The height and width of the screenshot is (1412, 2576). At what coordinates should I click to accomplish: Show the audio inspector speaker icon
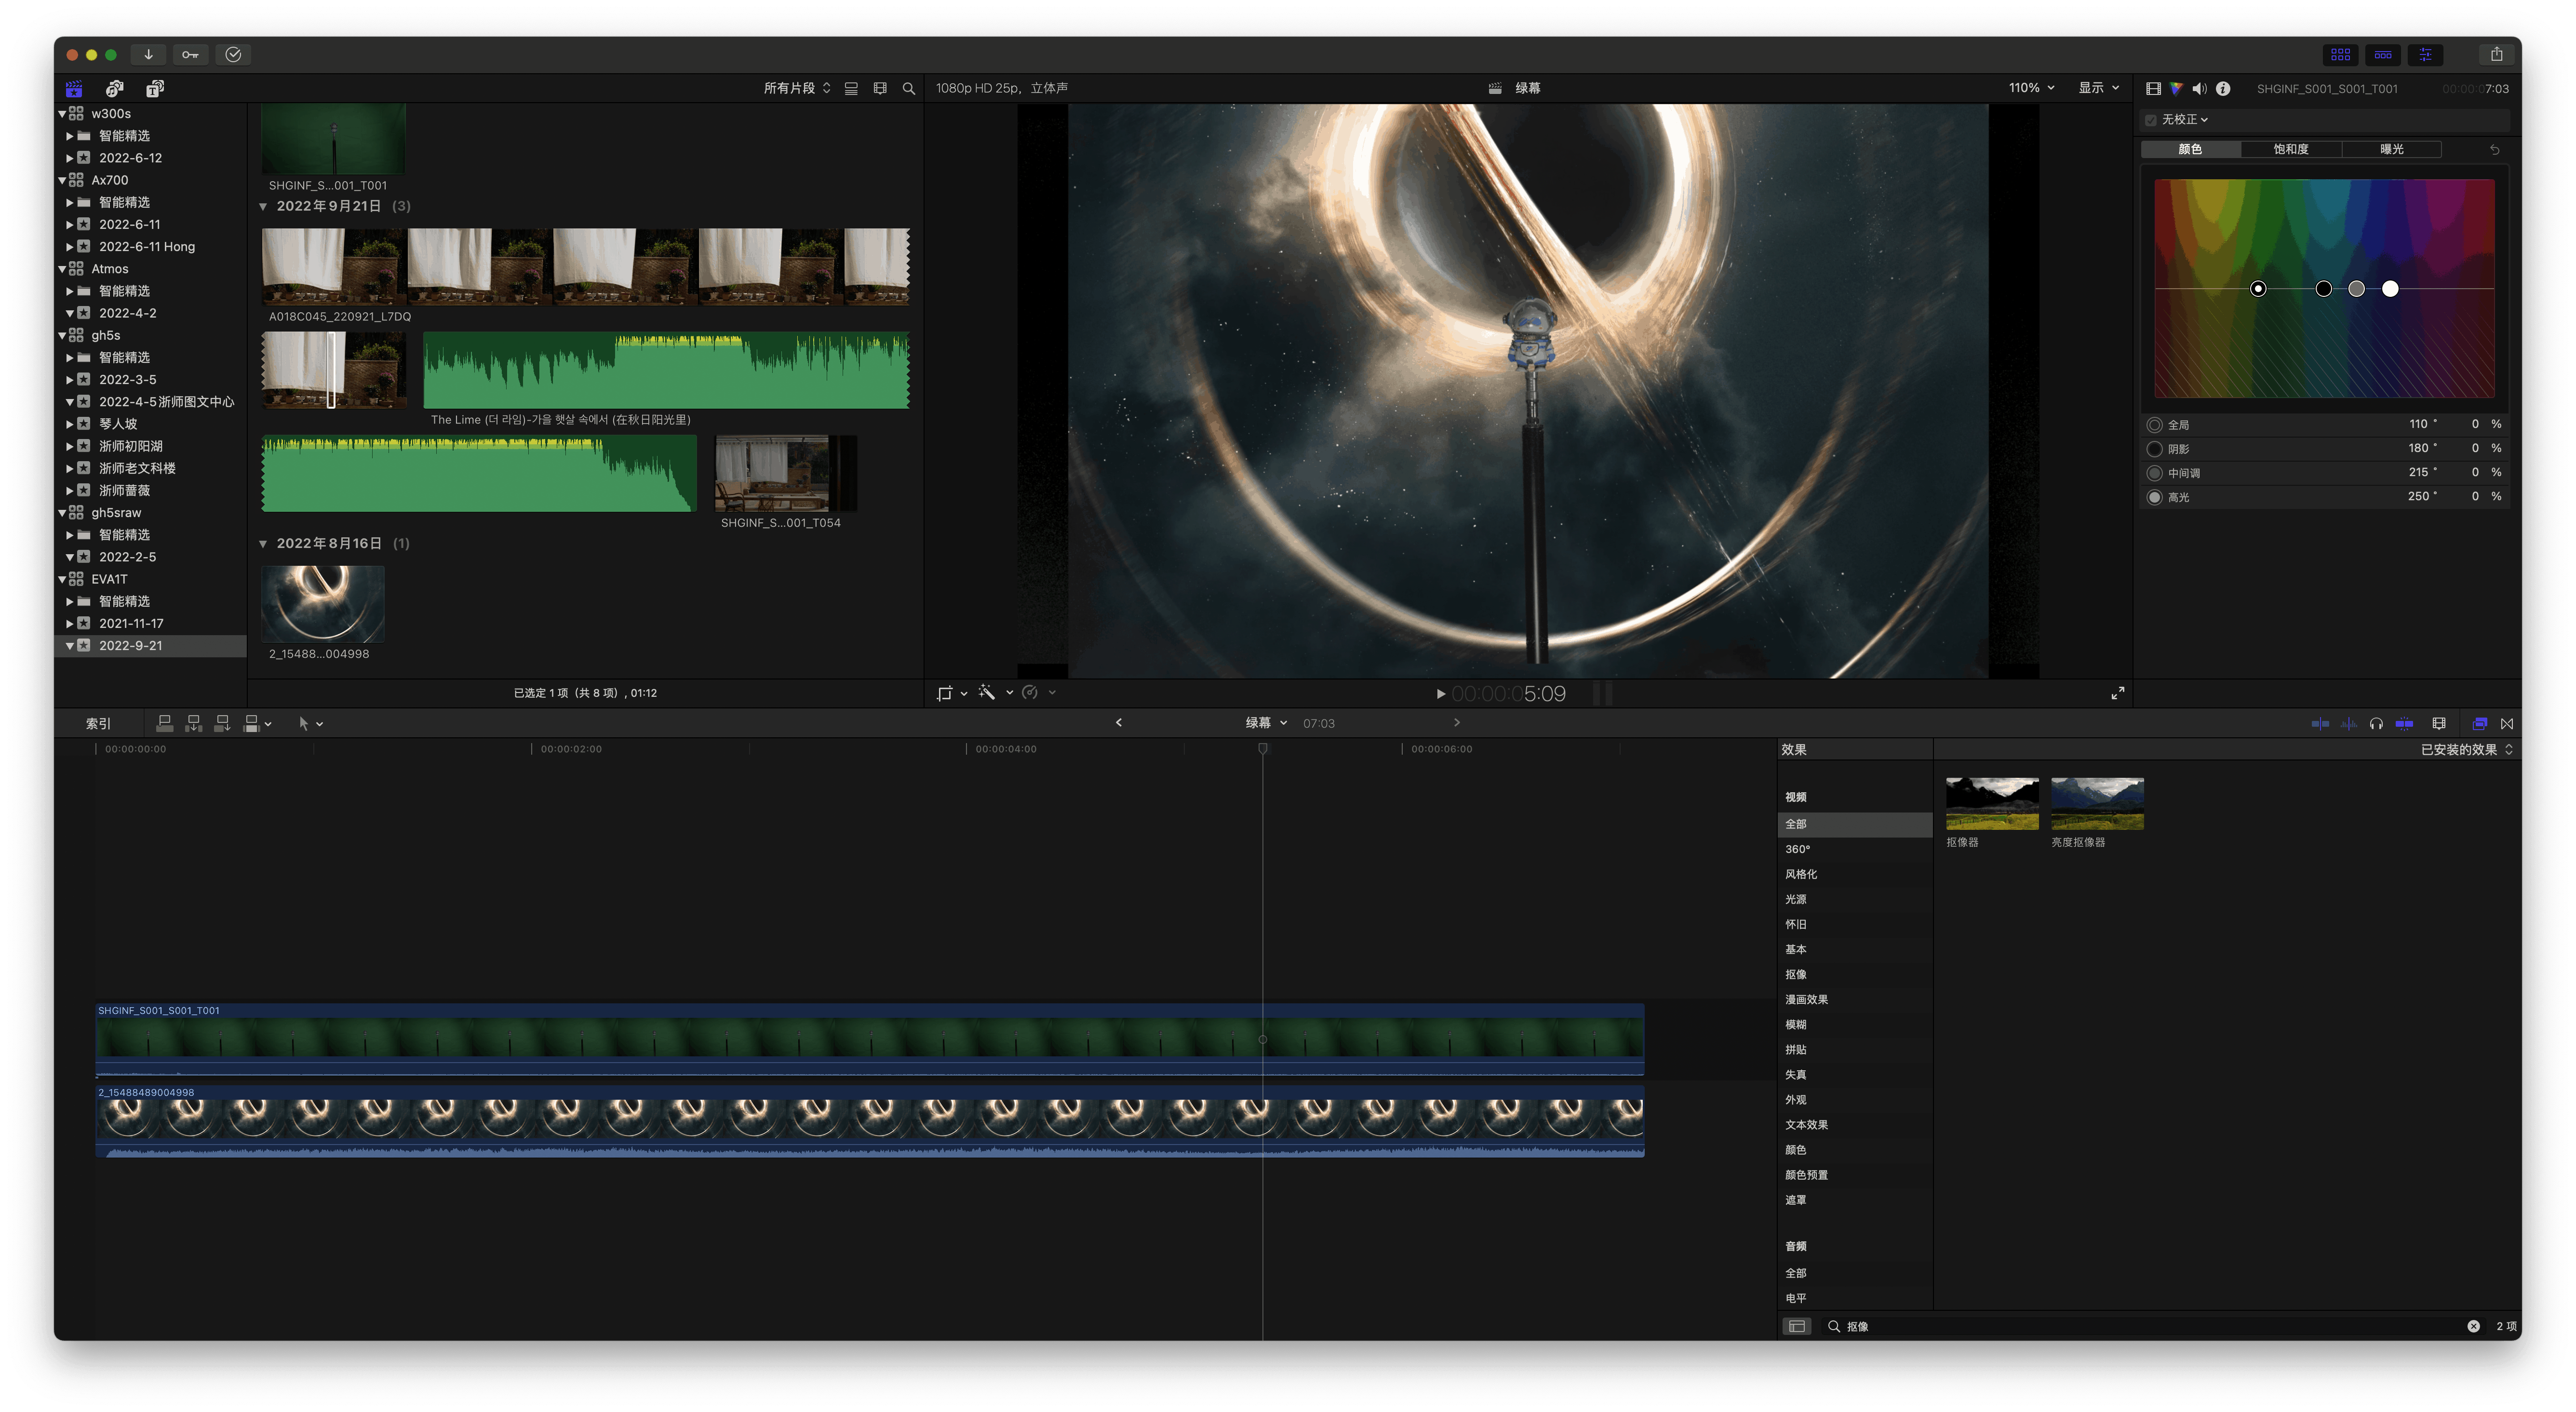click(x=2199, y=89)
